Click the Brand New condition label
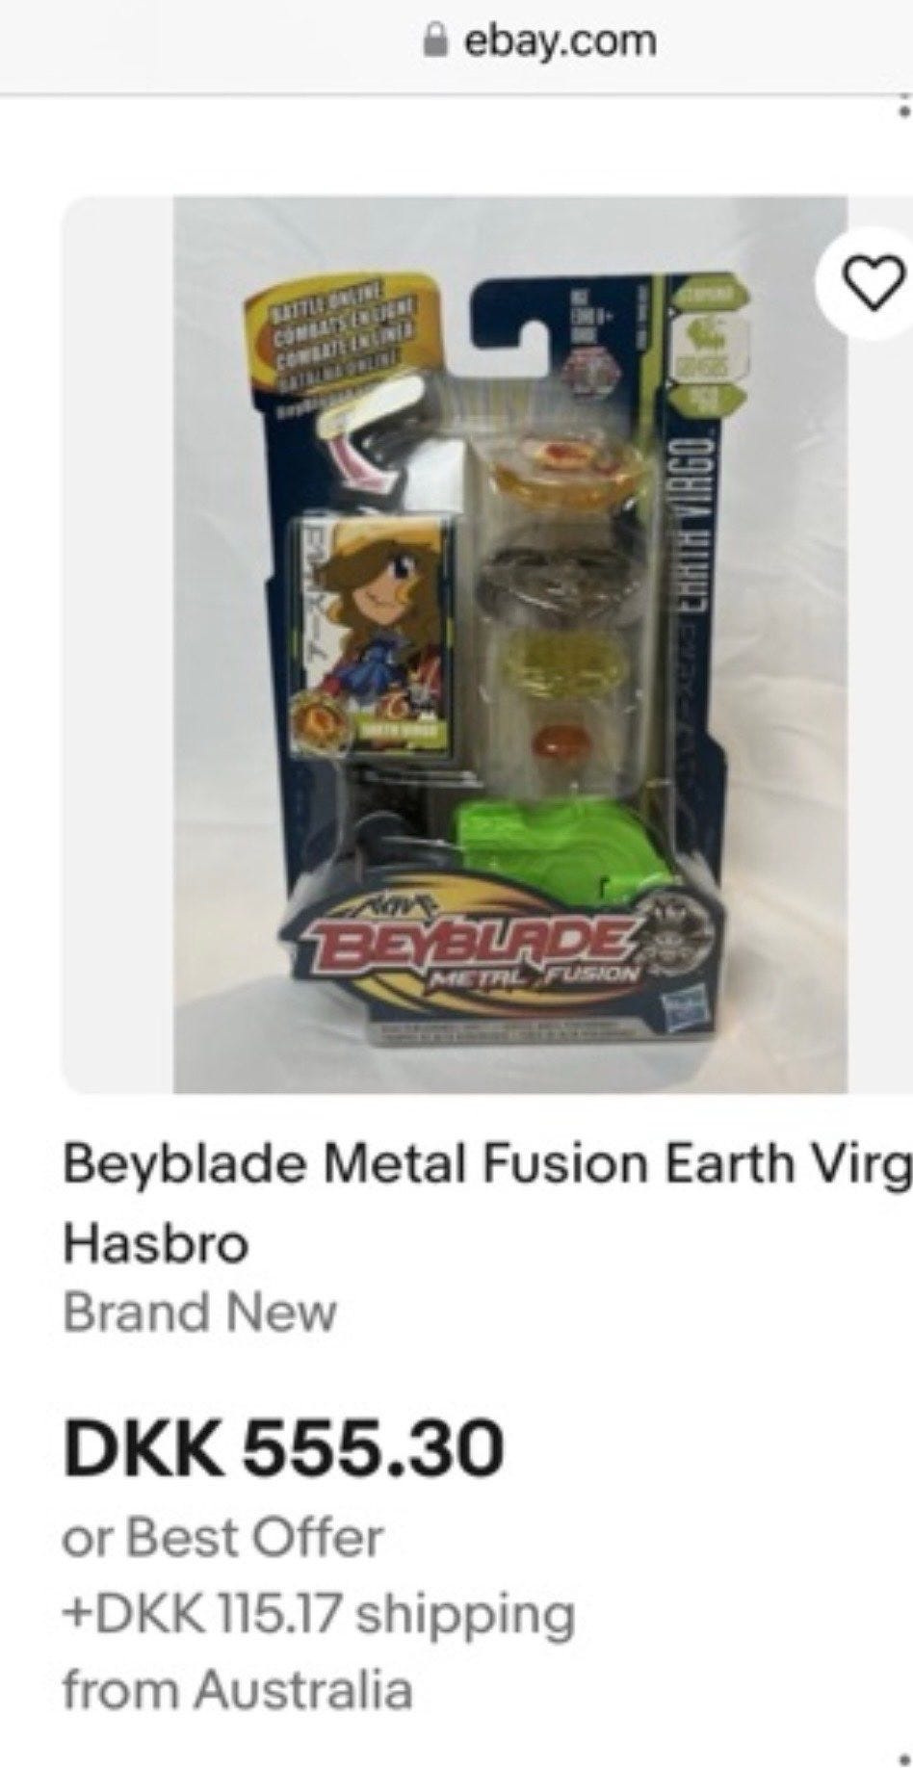The width and height of the screenshot is (913, 1768). [x=200, y=1312]
